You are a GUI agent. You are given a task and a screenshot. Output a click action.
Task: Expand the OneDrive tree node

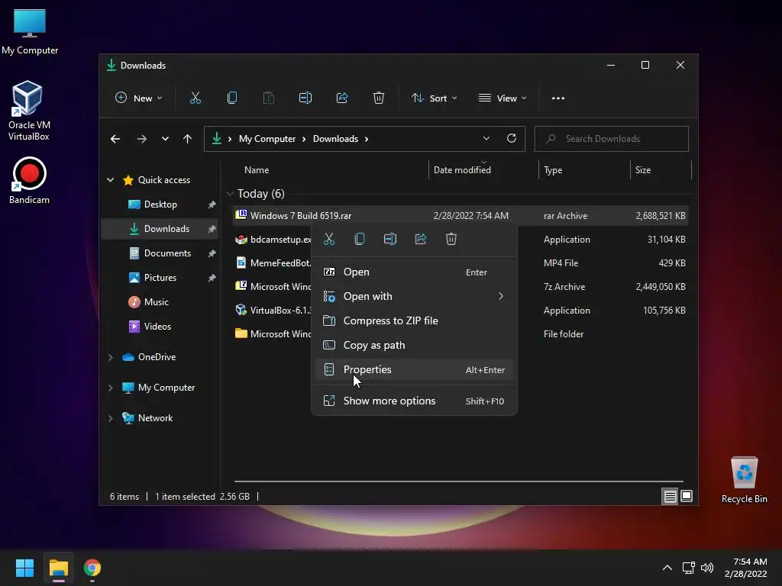click(x=111, y=357)
